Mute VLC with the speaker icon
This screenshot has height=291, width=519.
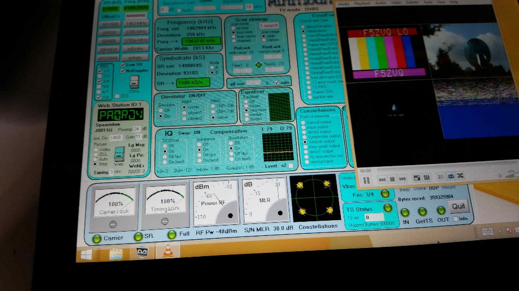click(x=500, y=175)
